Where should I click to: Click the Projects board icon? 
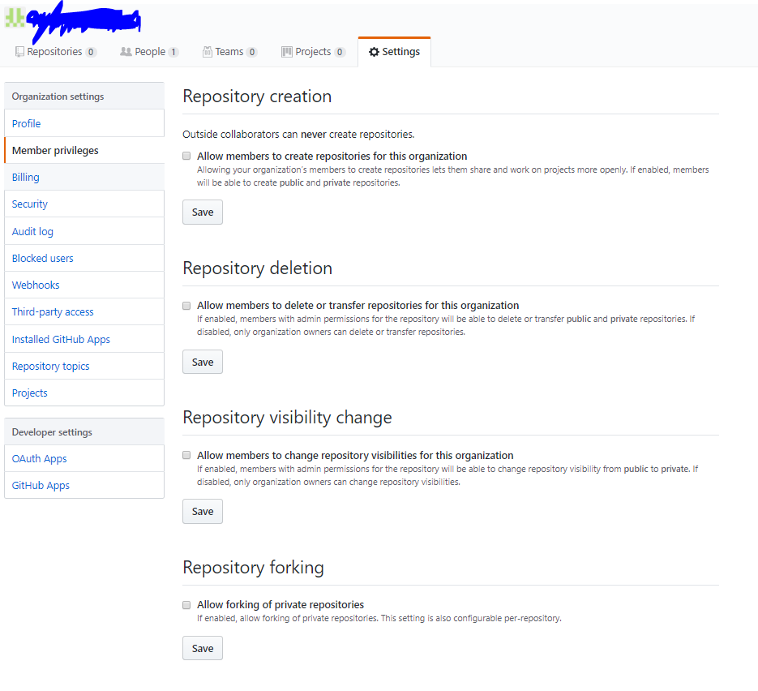tap(287, 52)
